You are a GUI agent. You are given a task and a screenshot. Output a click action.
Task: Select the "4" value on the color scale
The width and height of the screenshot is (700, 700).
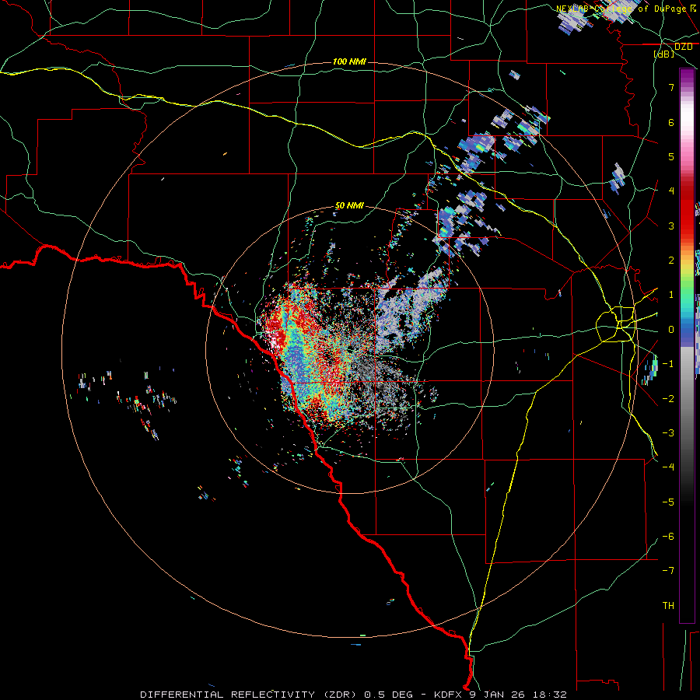671,191
